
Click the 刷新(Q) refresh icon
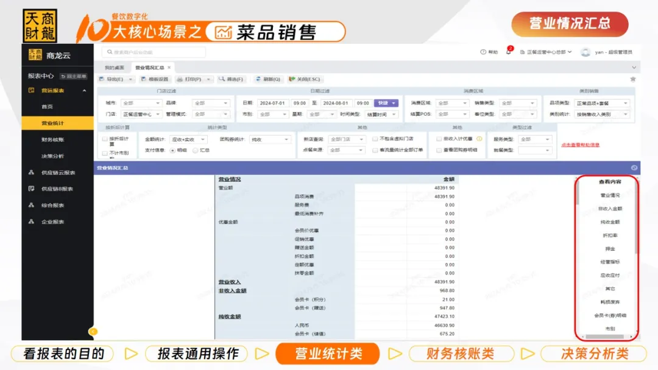pyautogui.click(x=258, y=79)
